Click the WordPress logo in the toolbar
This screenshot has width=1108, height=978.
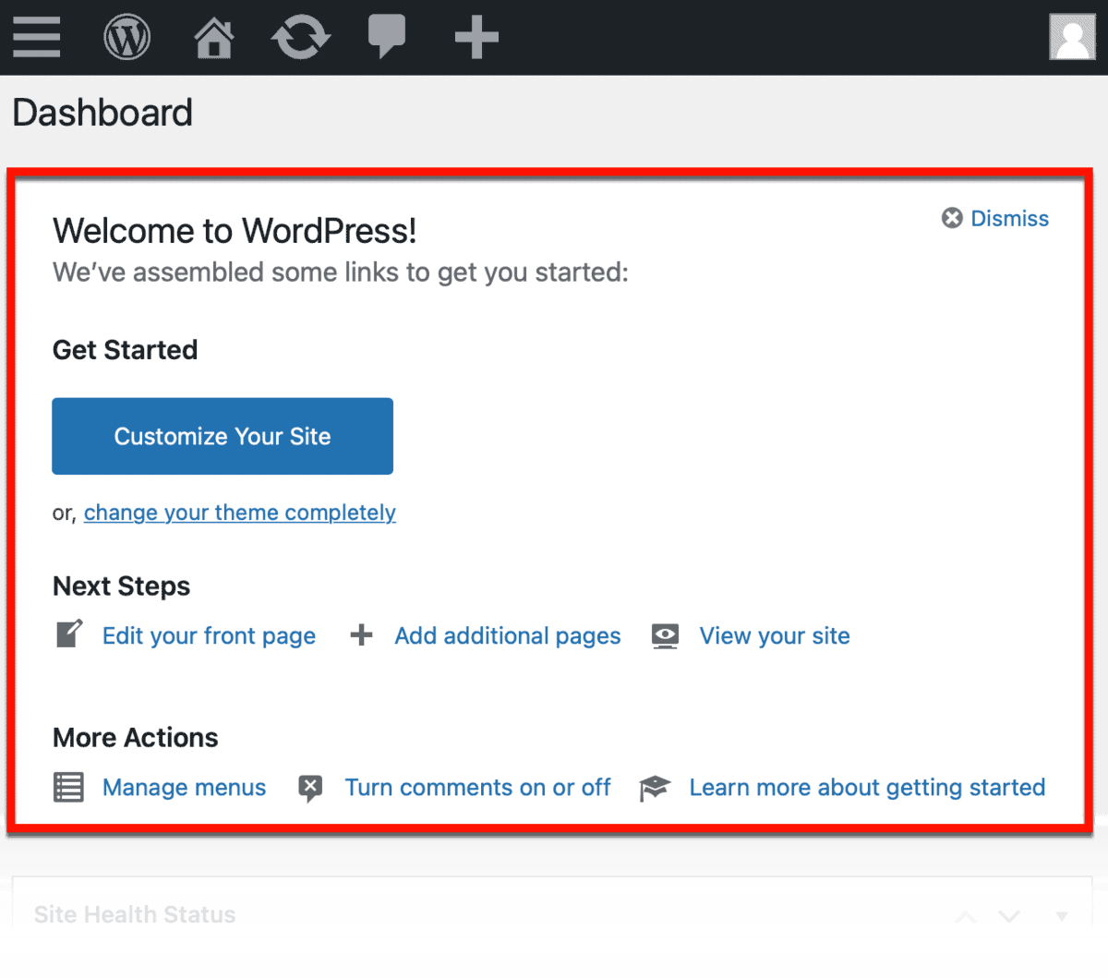point(127,37)
